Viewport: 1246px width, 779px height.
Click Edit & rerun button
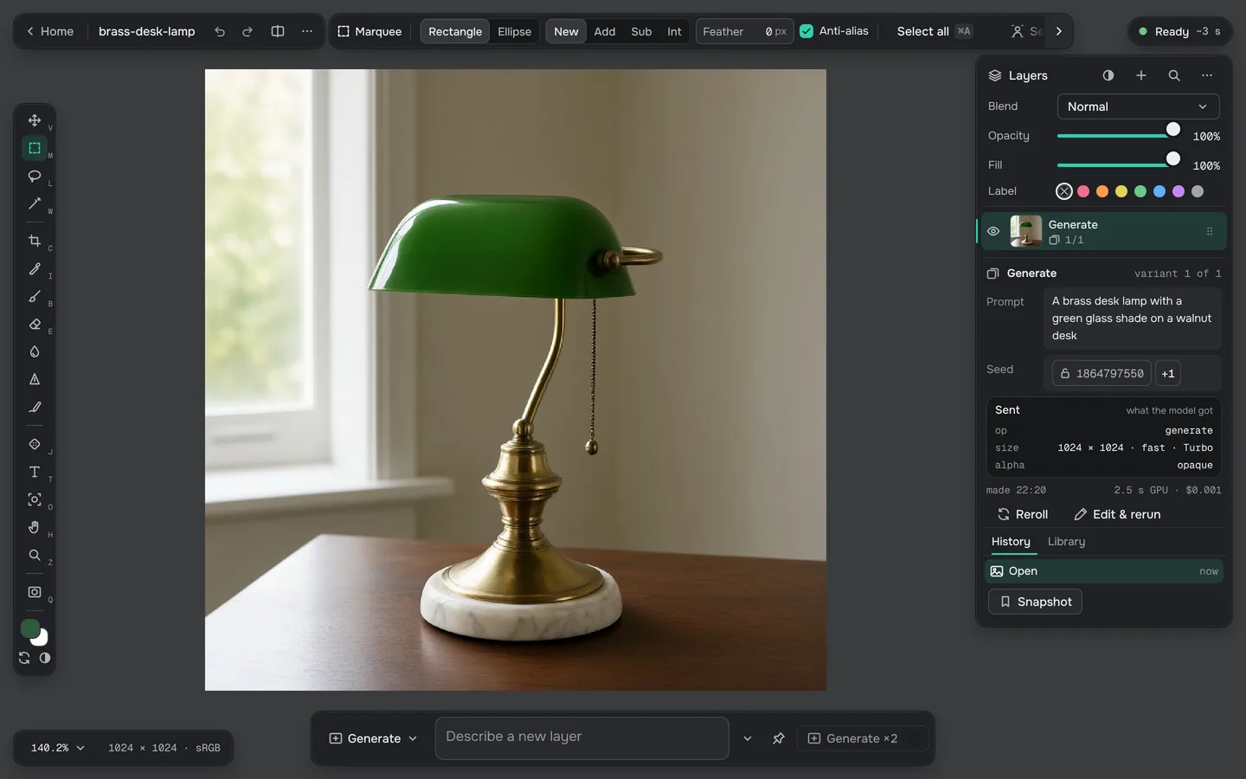1117,514
